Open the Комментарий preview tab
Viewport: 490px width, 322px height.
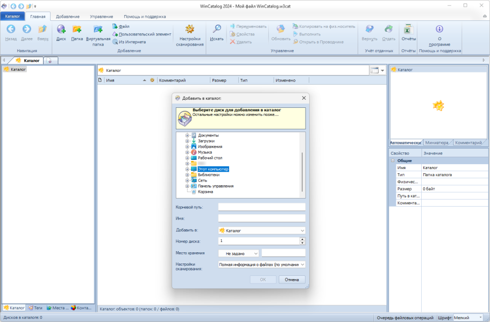point(468,142)
